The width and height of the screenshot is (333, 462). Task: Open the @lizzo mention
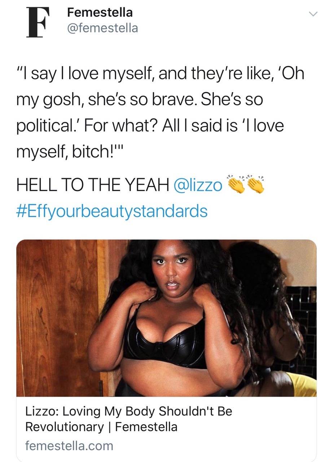pyautogui.click(x=198, y=186)
